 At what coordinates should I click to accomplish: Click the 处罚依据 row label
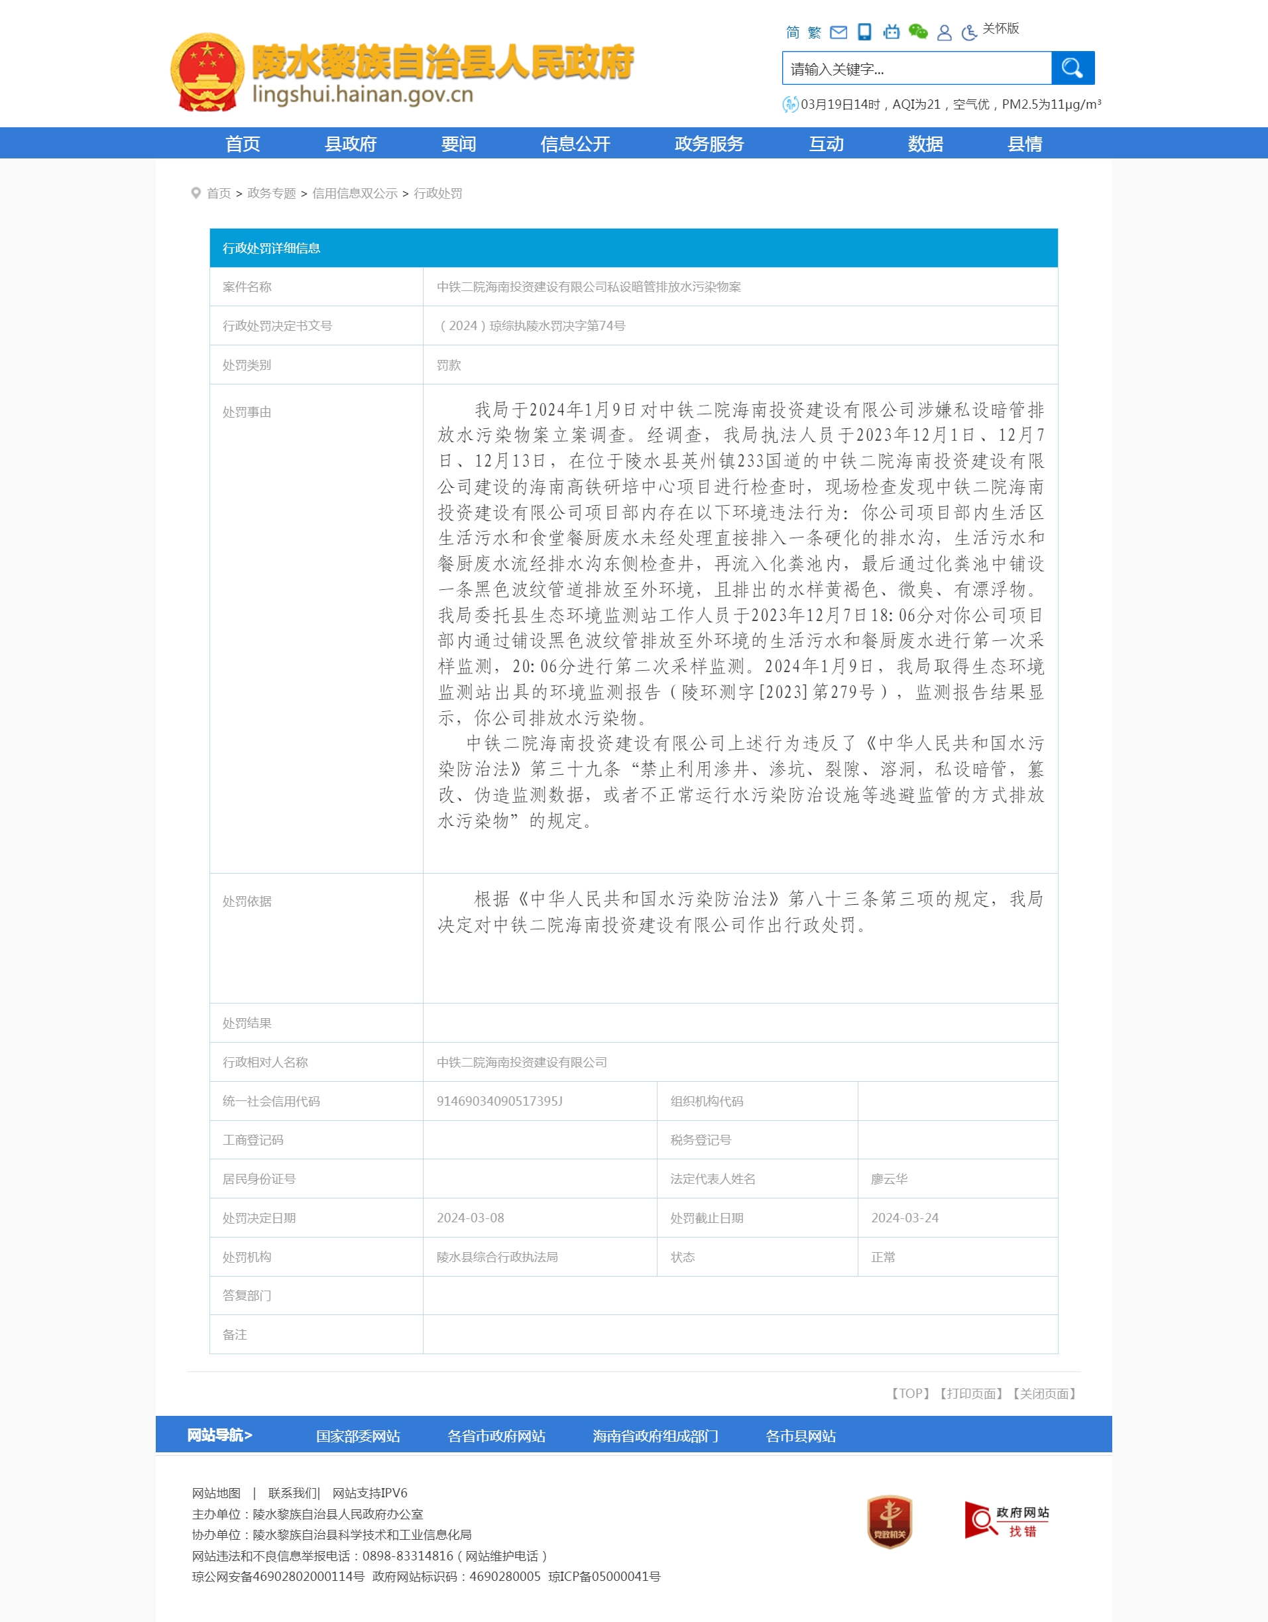pyautogui.click(x=247, y=901)
